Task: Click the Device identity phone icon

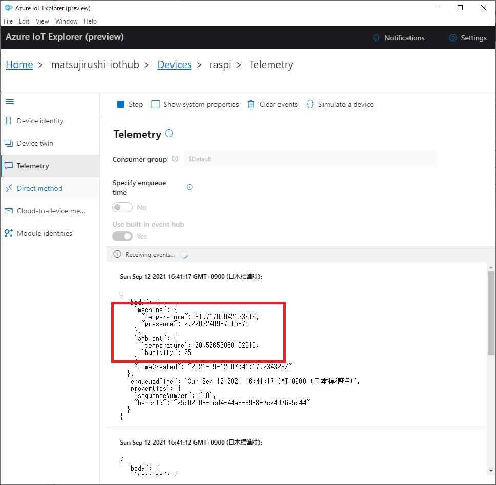Action: pos(9,121)
